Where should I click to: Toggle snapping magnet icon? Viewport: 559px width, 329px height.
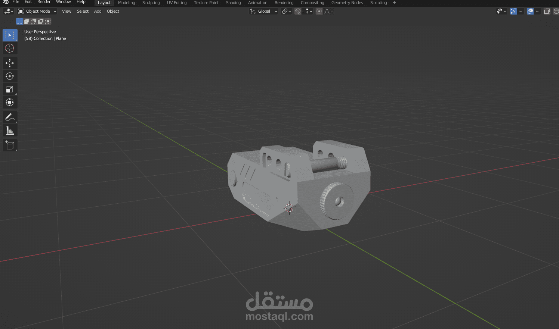coord(298,11)
